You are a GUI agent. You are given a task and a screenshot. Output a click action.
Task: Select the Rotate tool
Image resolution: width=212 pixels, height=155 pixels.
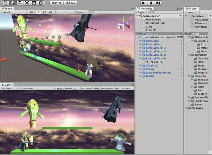coord(20,3)
